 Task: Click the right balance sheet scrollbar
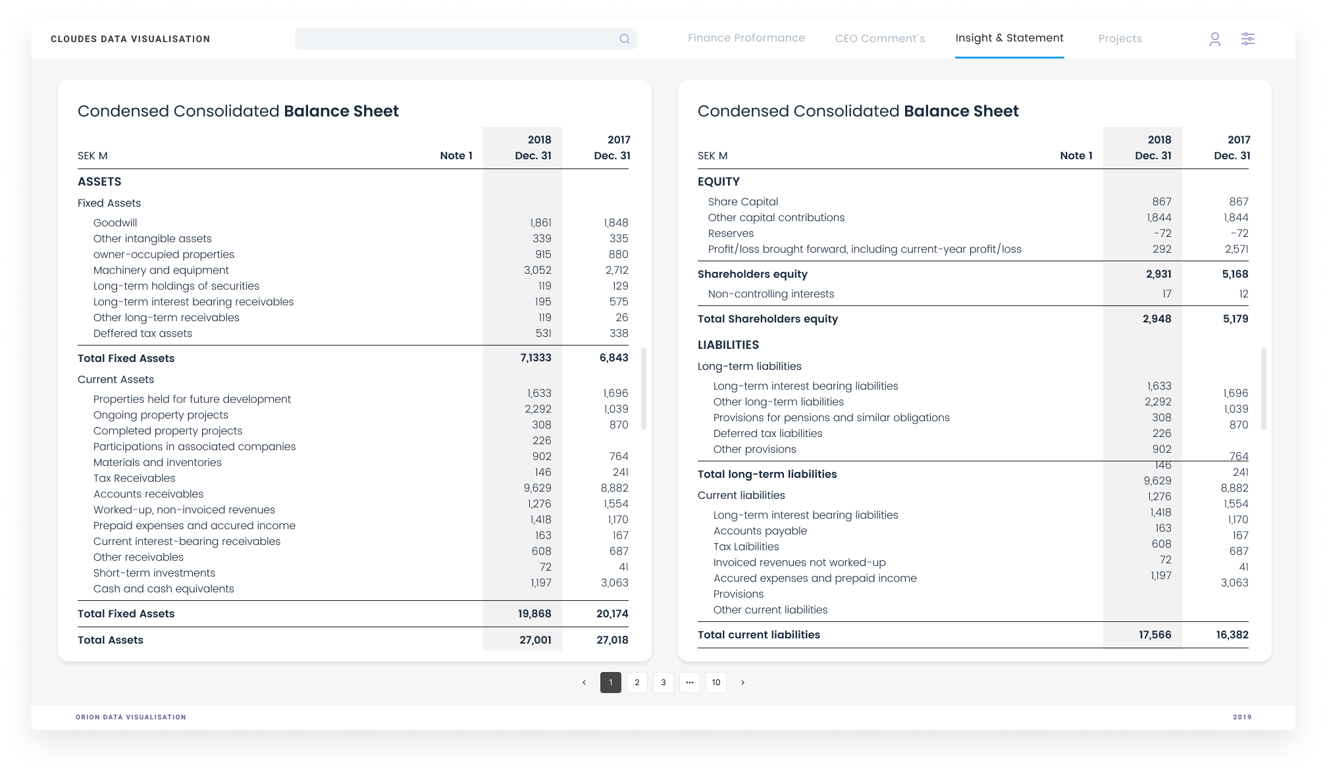pyautogui.click(x=1263, y=388)
